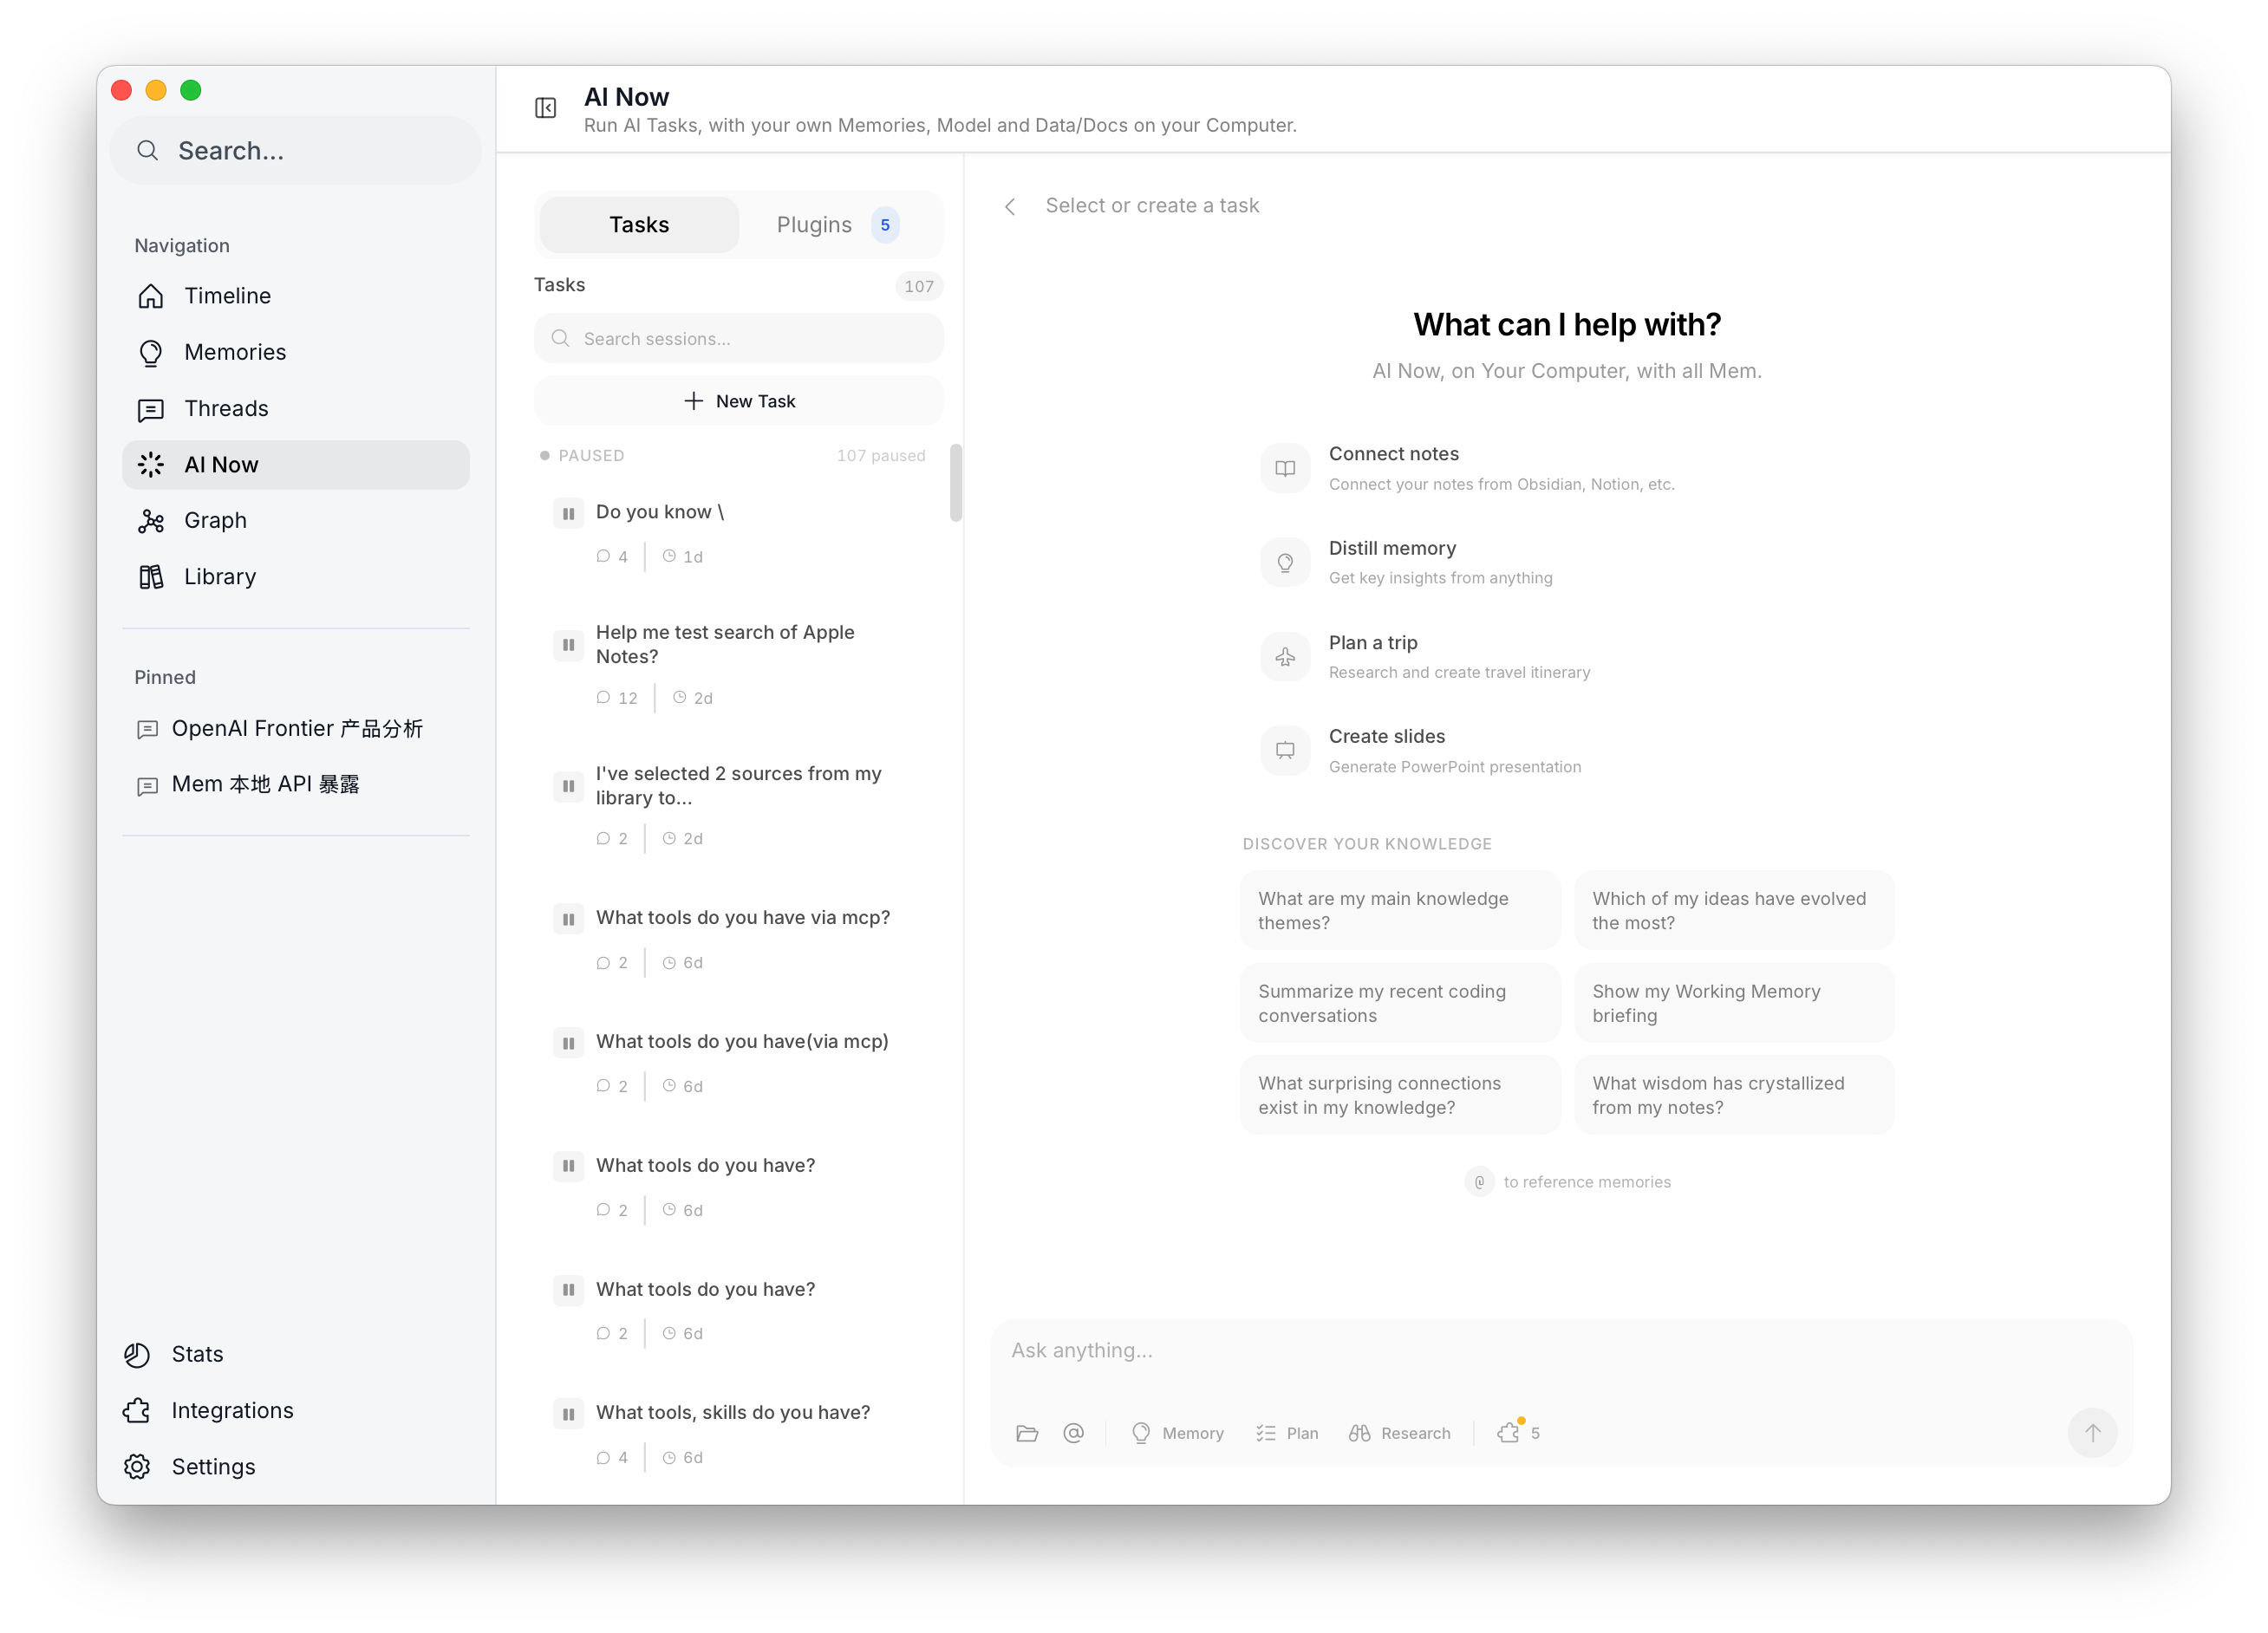Viewport: 2268px width, 1633px height.
Task: Click the New Task button
Action: (x=738, y=401)
